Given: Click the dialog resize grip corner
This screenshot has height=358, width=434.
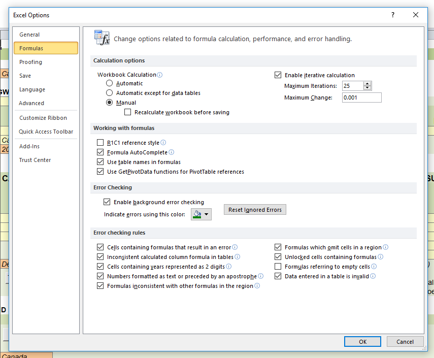Looking at the screenshot, I should click(425, 348).
